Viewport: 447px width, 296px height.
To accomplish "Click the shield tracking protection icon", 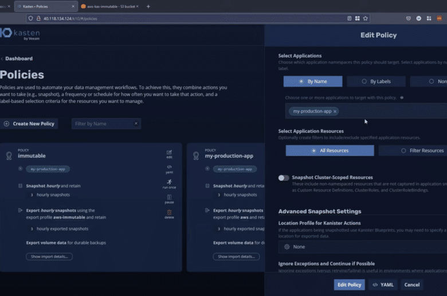I will point(30,18).
